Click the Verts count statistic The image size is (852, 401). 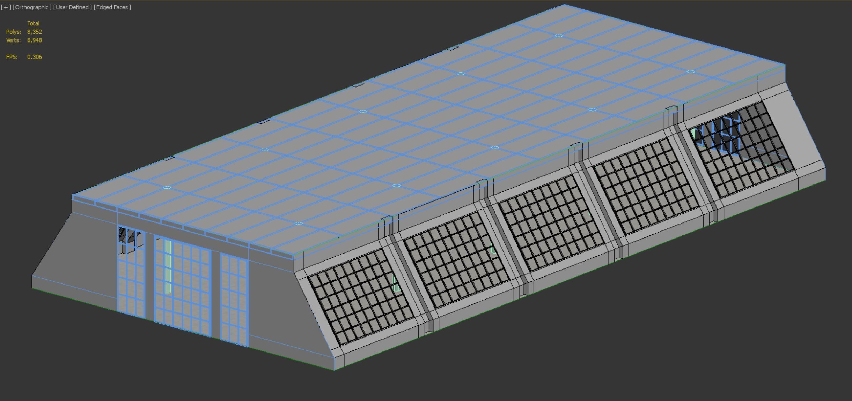tap(34, 40)
